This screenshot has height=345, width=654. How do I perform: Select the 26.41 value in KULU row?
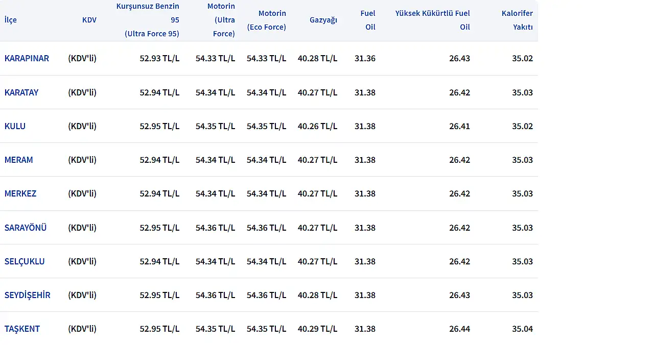point(459,126)
